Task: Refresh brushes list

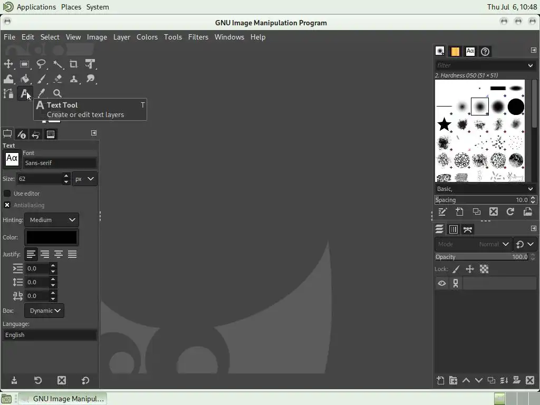Action: (x=510, y=212)
